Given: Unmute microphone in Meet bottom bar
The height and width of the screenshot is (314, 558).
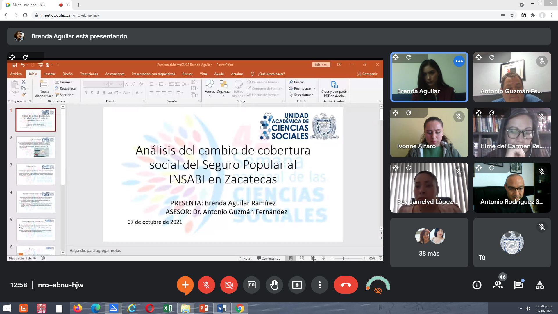Looking at the screenshot, I should coord(206,285).
